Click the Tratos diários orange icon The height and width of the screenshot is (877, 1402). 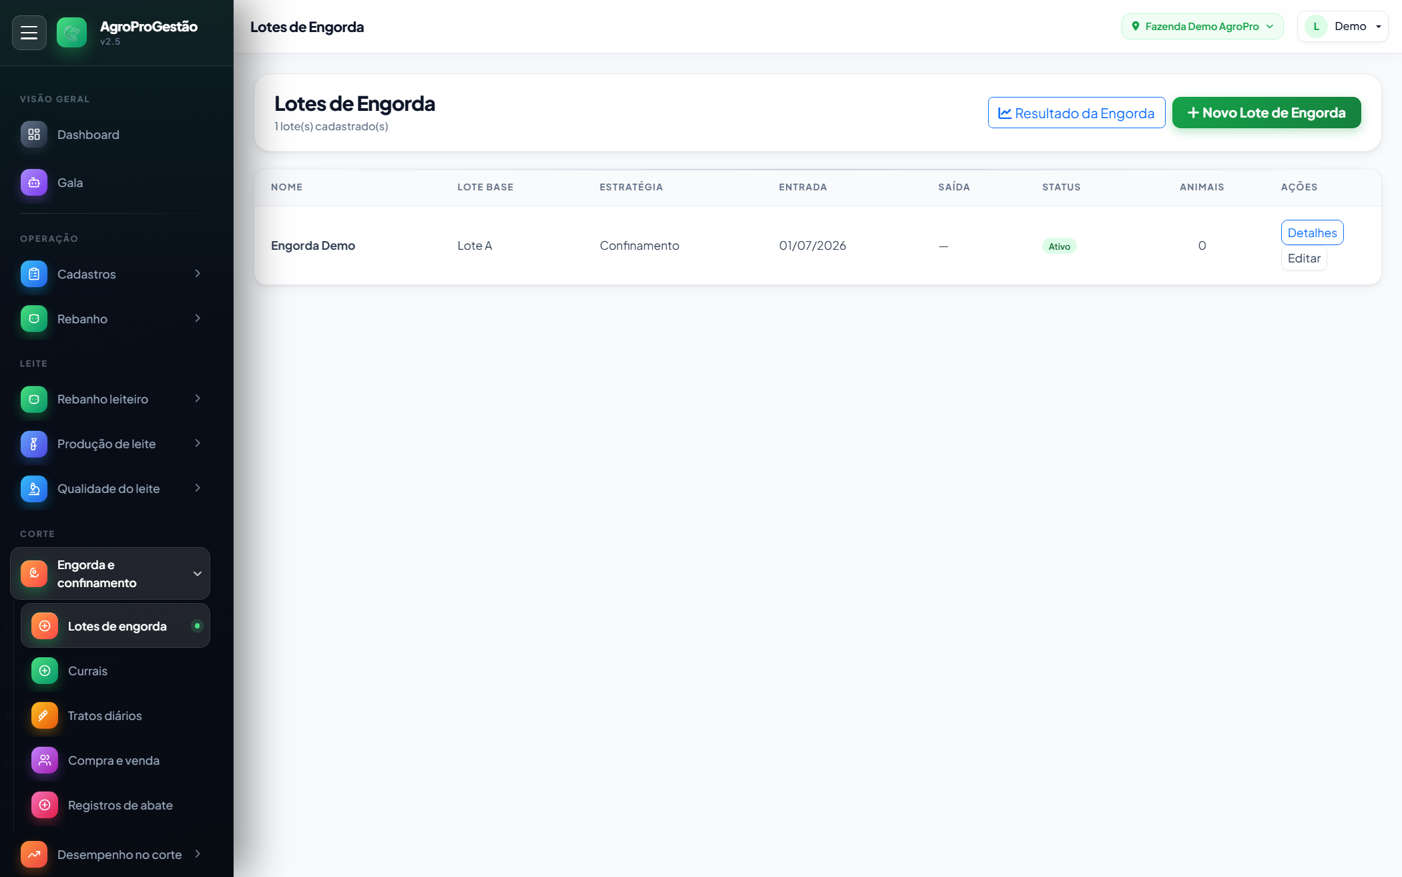click(45, 715)
